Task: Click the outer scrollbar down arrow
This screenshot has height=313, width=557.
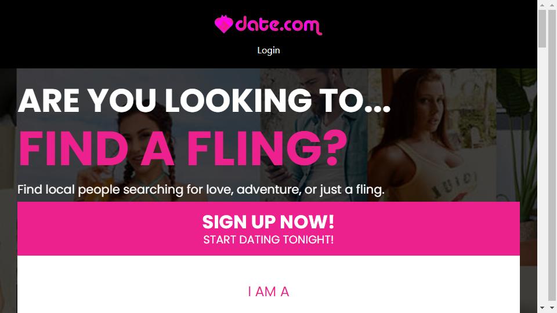Action: [x=552, y=308]
